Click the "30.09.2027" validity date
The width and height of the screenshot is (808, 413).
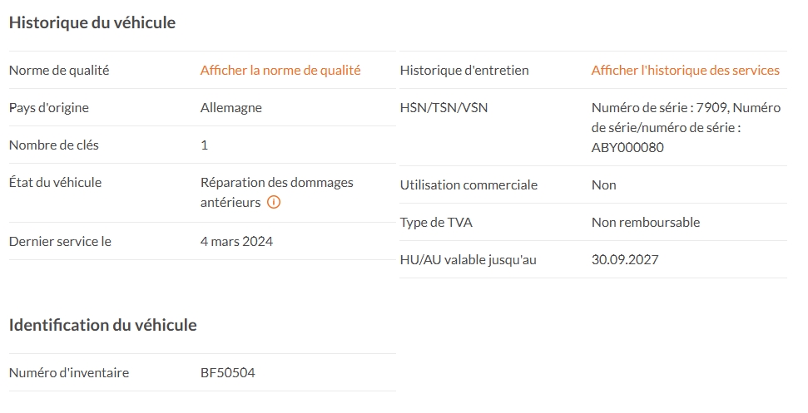pyautogui.click(x=625, y=260)
